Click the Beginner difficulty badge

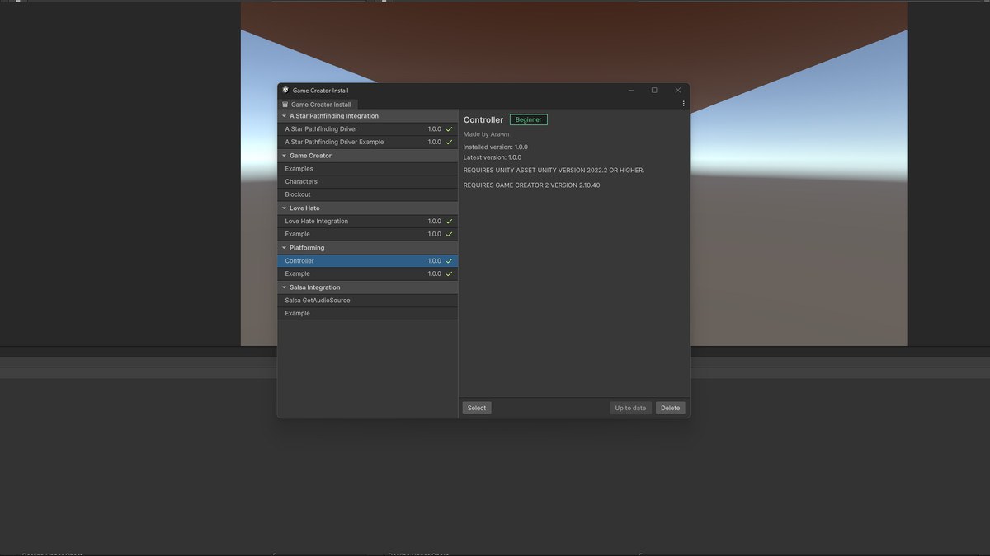click(x=529, y=119)
